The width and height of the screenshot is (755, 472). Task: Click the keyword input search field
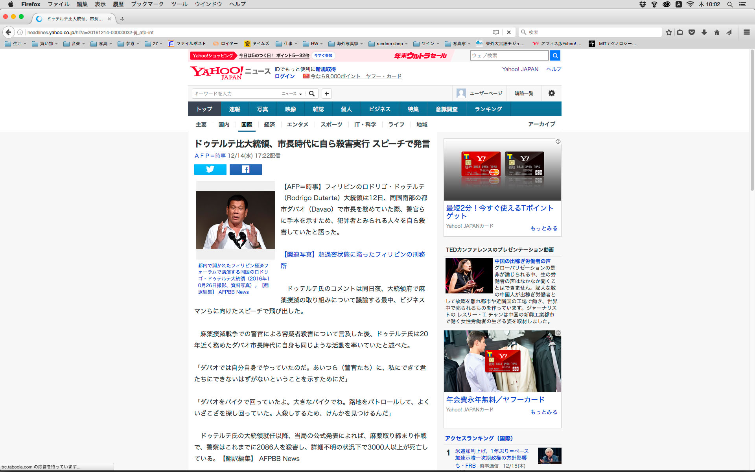click(236, 94)
